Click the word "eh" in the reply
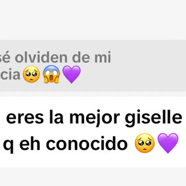The width and height of the screenshot is (186, 186). point(30,143)
